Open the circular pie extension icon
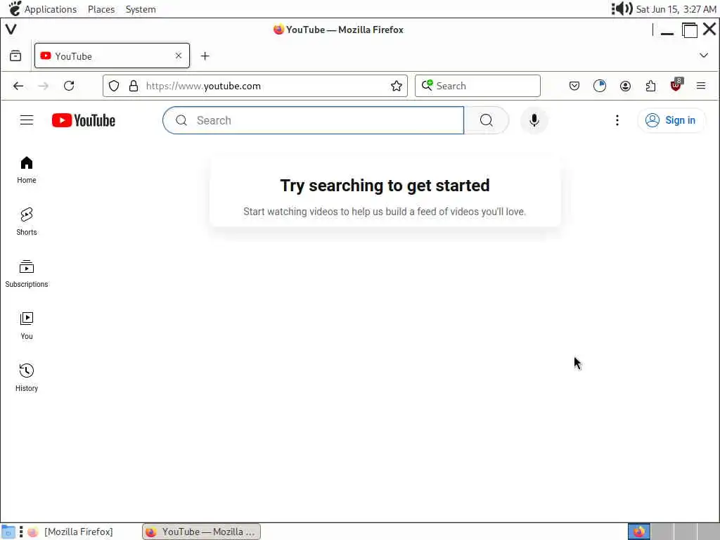Viewport: 720px width, 540px height. pyautogui.click(x=600, y=86)
